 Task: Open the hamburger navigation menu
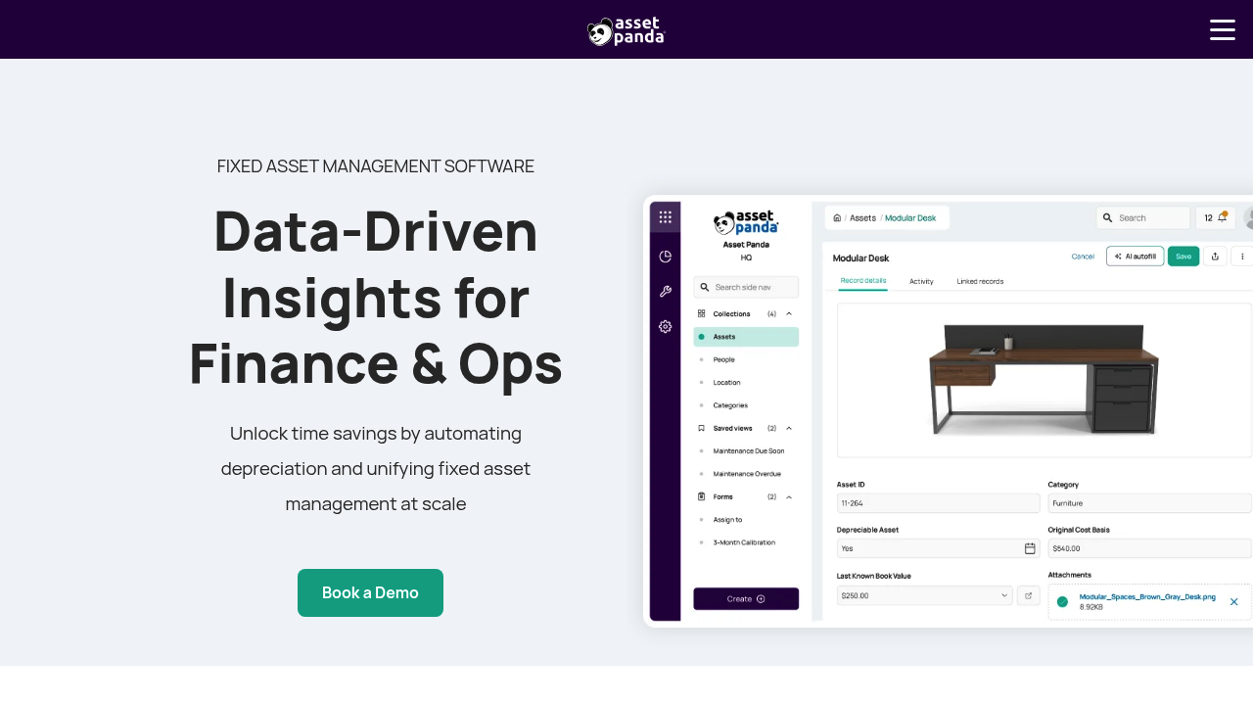point(1223,29)
